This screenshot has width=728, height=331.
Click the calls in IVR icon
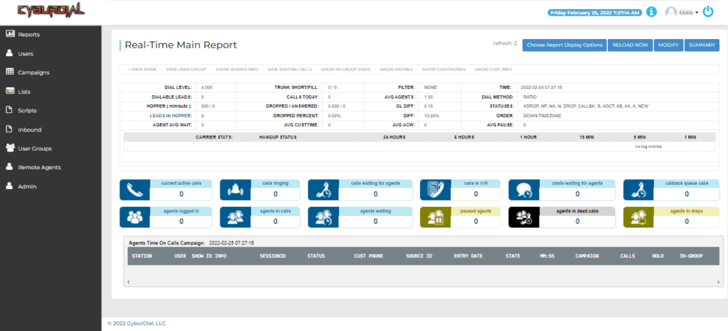(435, 190)
